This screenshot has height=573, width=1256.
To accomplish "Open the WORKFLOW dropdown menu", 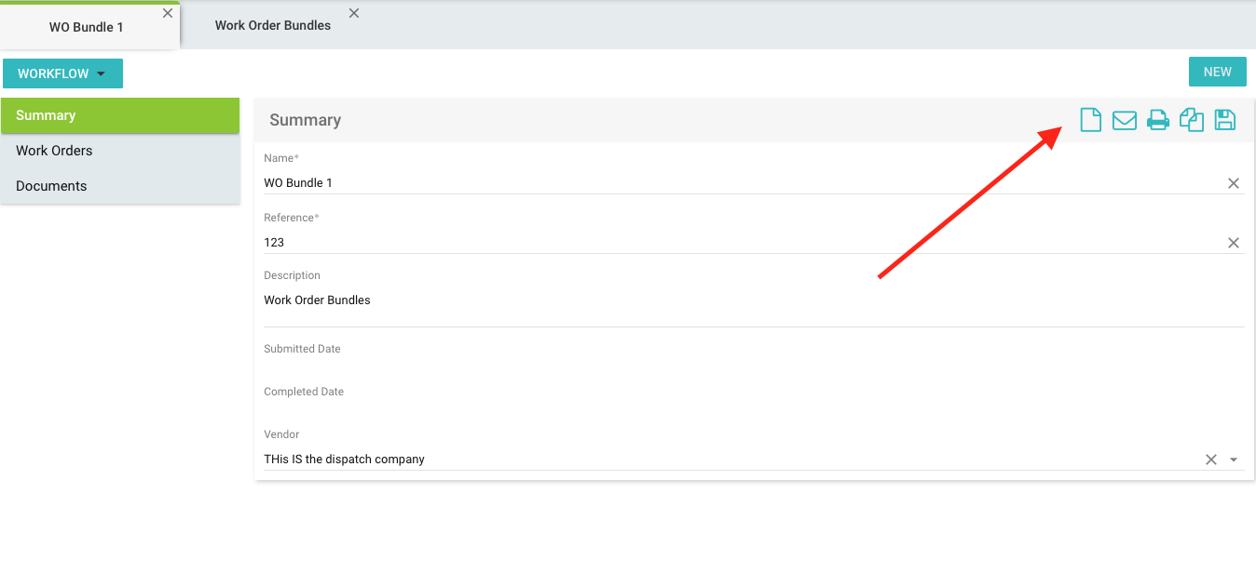I will (x=62, y=73).
